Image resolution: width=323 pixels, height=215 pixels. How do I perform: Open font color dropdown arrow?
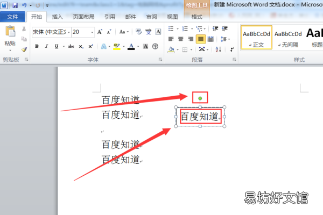pyautogui.click(x=138, y=47)
